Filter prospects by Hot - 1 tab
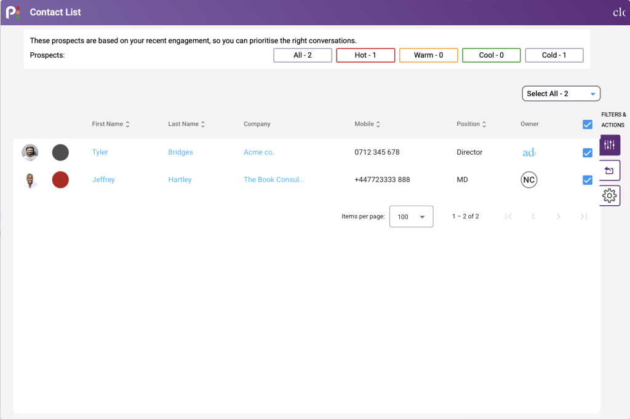 tap(365, 55)
